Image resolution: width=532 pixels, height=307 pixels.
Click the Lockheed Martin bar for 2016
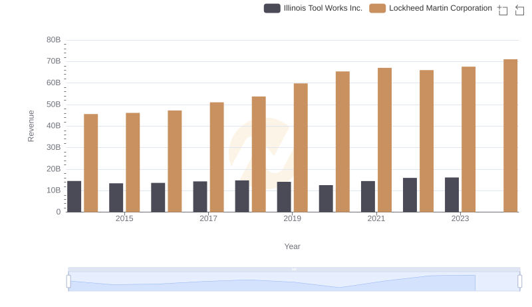click(175, 161)
